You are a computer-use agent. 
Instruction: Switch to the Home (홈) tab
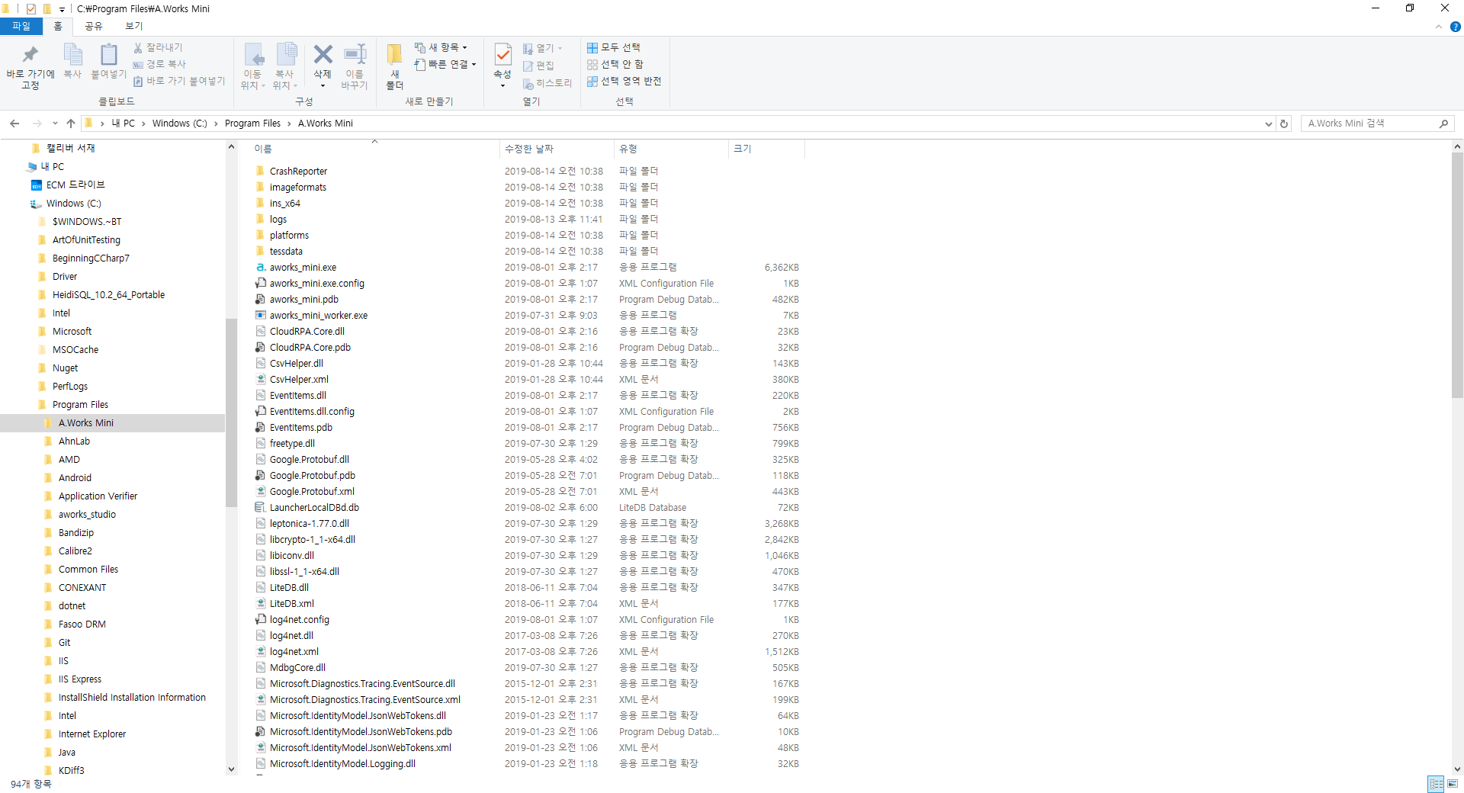pyautogui.click(x=58, y=26)
